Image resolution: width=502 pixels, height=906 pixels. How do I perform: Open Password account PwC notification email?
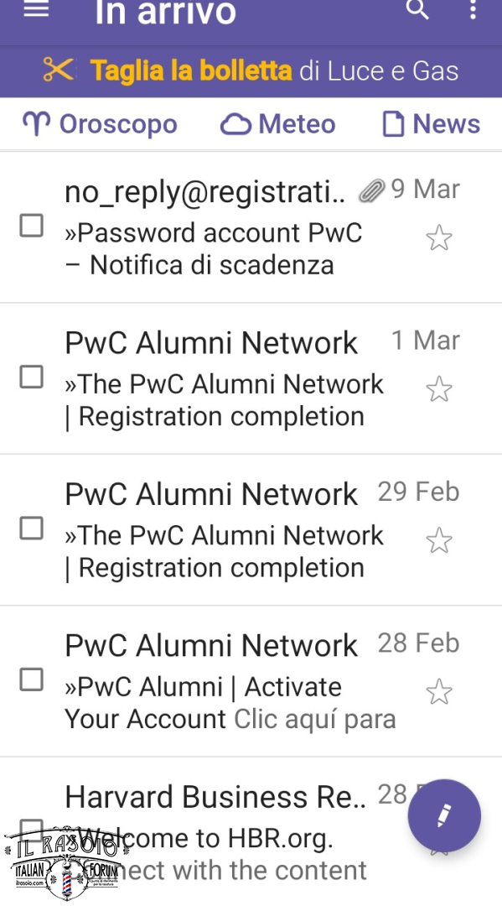[x=251, y=227]
